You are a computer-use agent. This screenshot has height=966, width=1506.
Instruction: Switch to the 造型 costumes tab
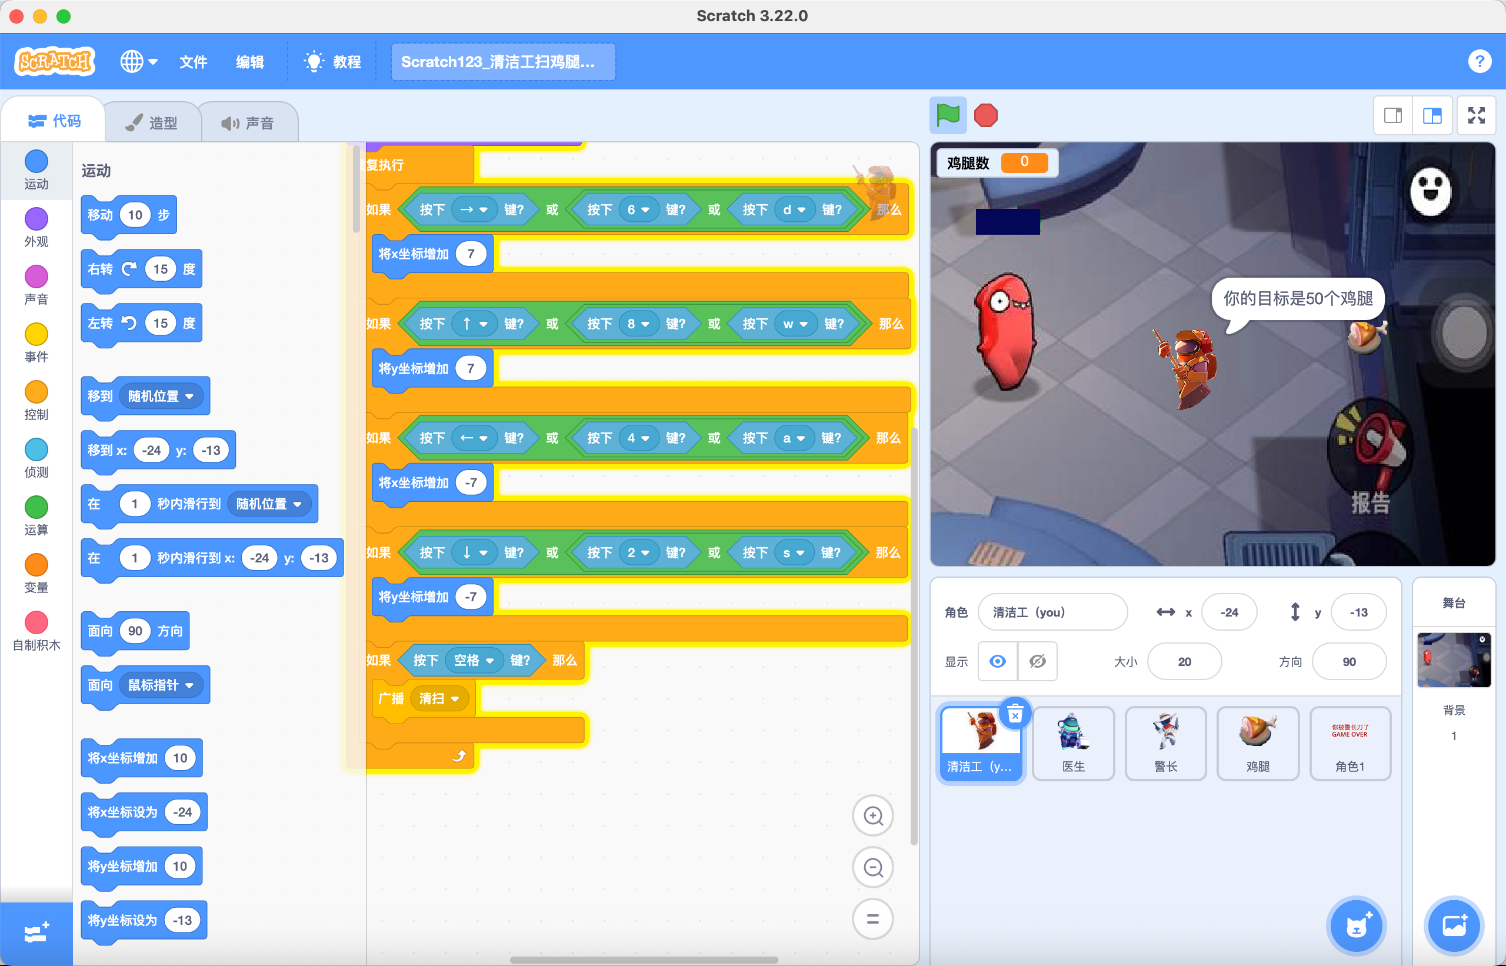click(152, 122)
